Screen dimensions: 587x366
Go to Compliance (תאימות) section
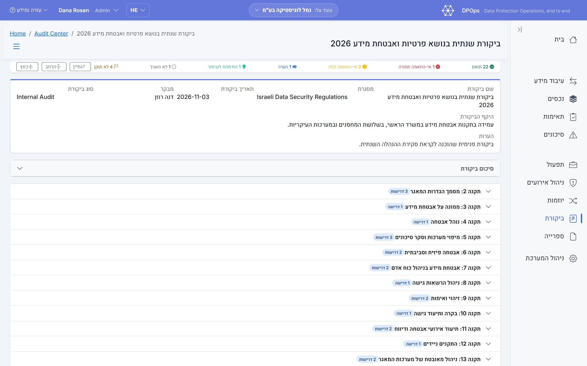(560, 117)
